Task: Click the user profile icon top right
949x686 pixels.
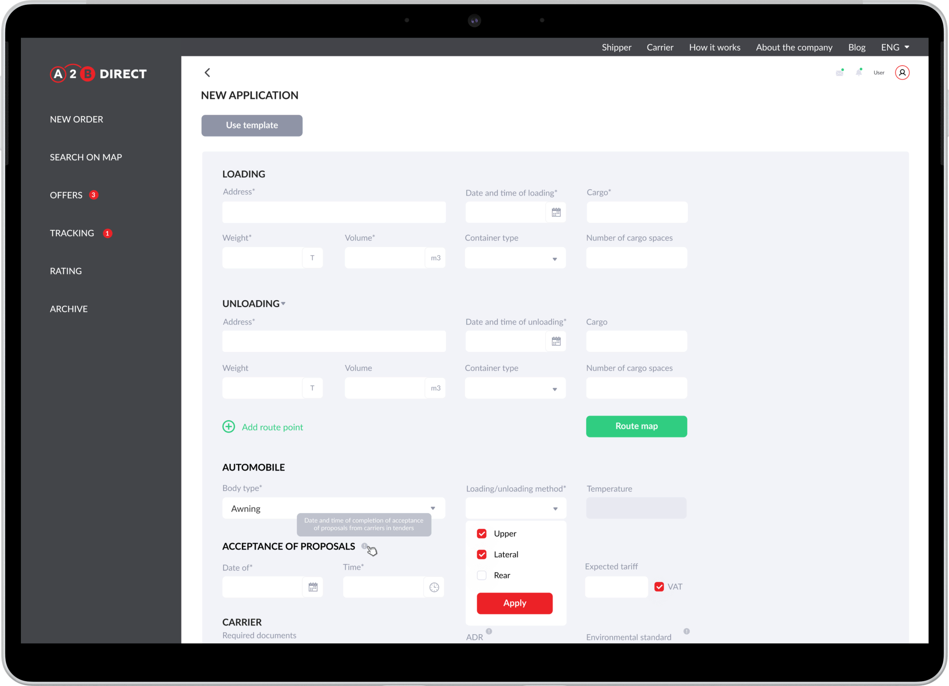Action: pyautogui.click(x=902, y=72)
